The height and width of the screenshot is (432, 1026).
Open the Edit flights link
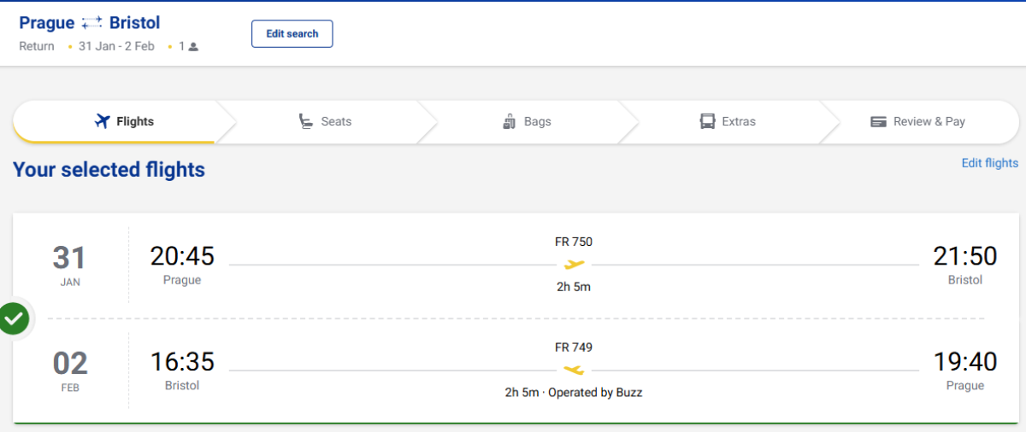click(989, 163)
